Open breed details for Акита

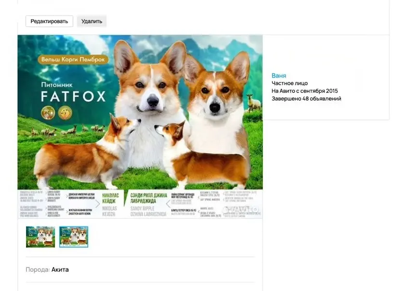click(x=60, y=269)
